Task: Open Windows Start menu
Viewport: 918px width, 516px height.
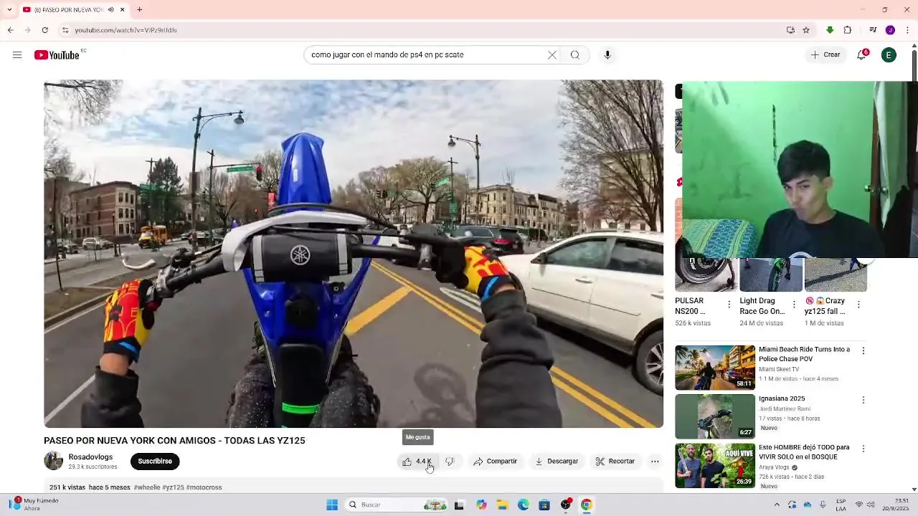Action: click(332, 505)
